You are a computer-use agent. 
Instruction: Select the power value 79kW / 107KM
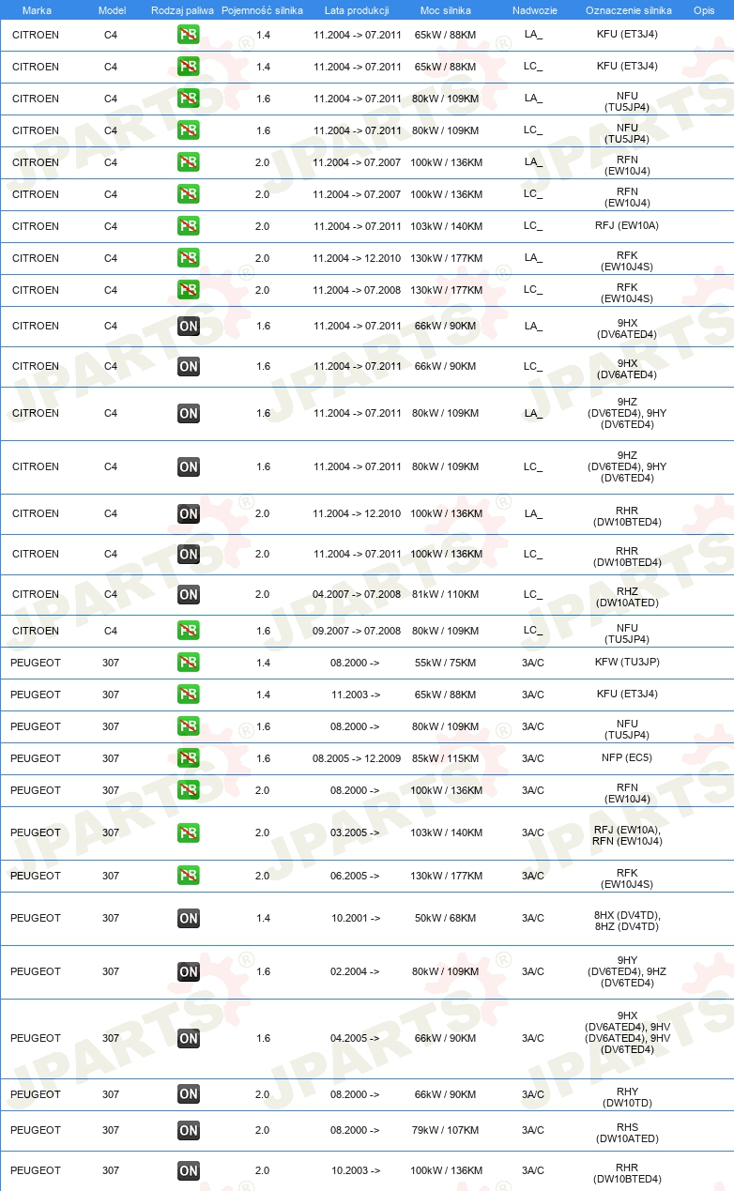[x=446, y=1130]
